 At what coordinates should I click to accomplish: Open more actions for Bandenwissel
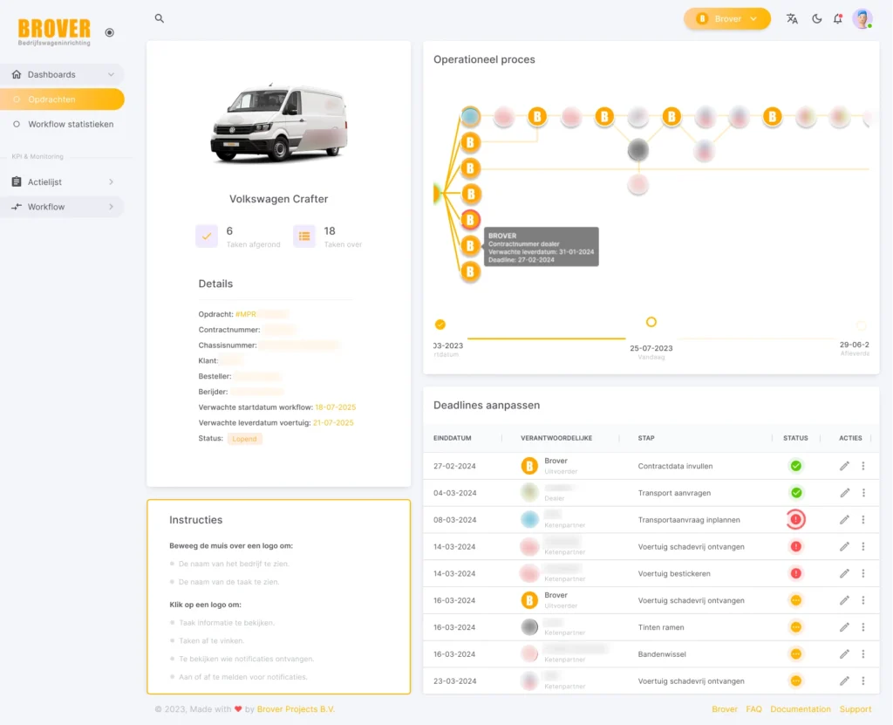(863, 654)
